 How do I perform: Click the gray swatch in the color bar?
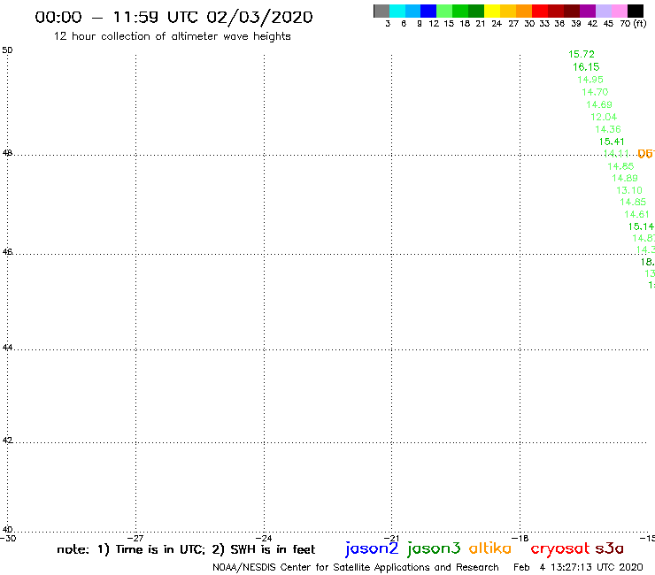(x=381, y=11)
